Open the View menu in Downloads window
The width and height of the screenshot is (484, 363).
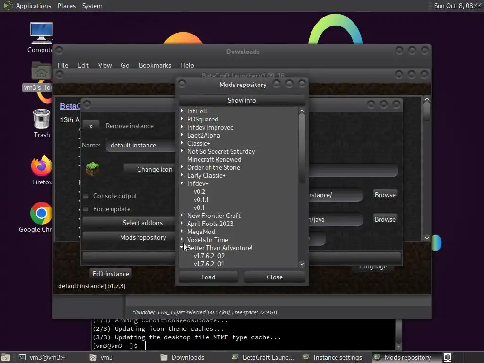click(105, 65)
